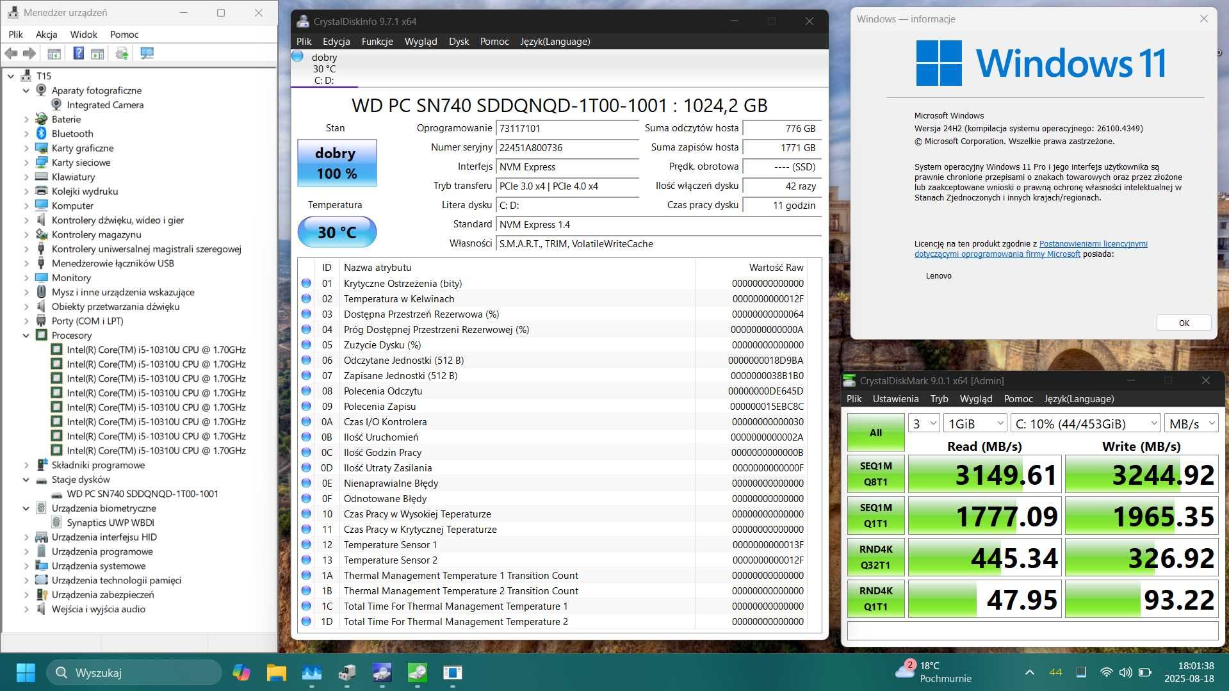Viewport: 1229px width, 691px height.
Task: Scan for hardware changes via monitor icon
Action: tap(147, 53)
